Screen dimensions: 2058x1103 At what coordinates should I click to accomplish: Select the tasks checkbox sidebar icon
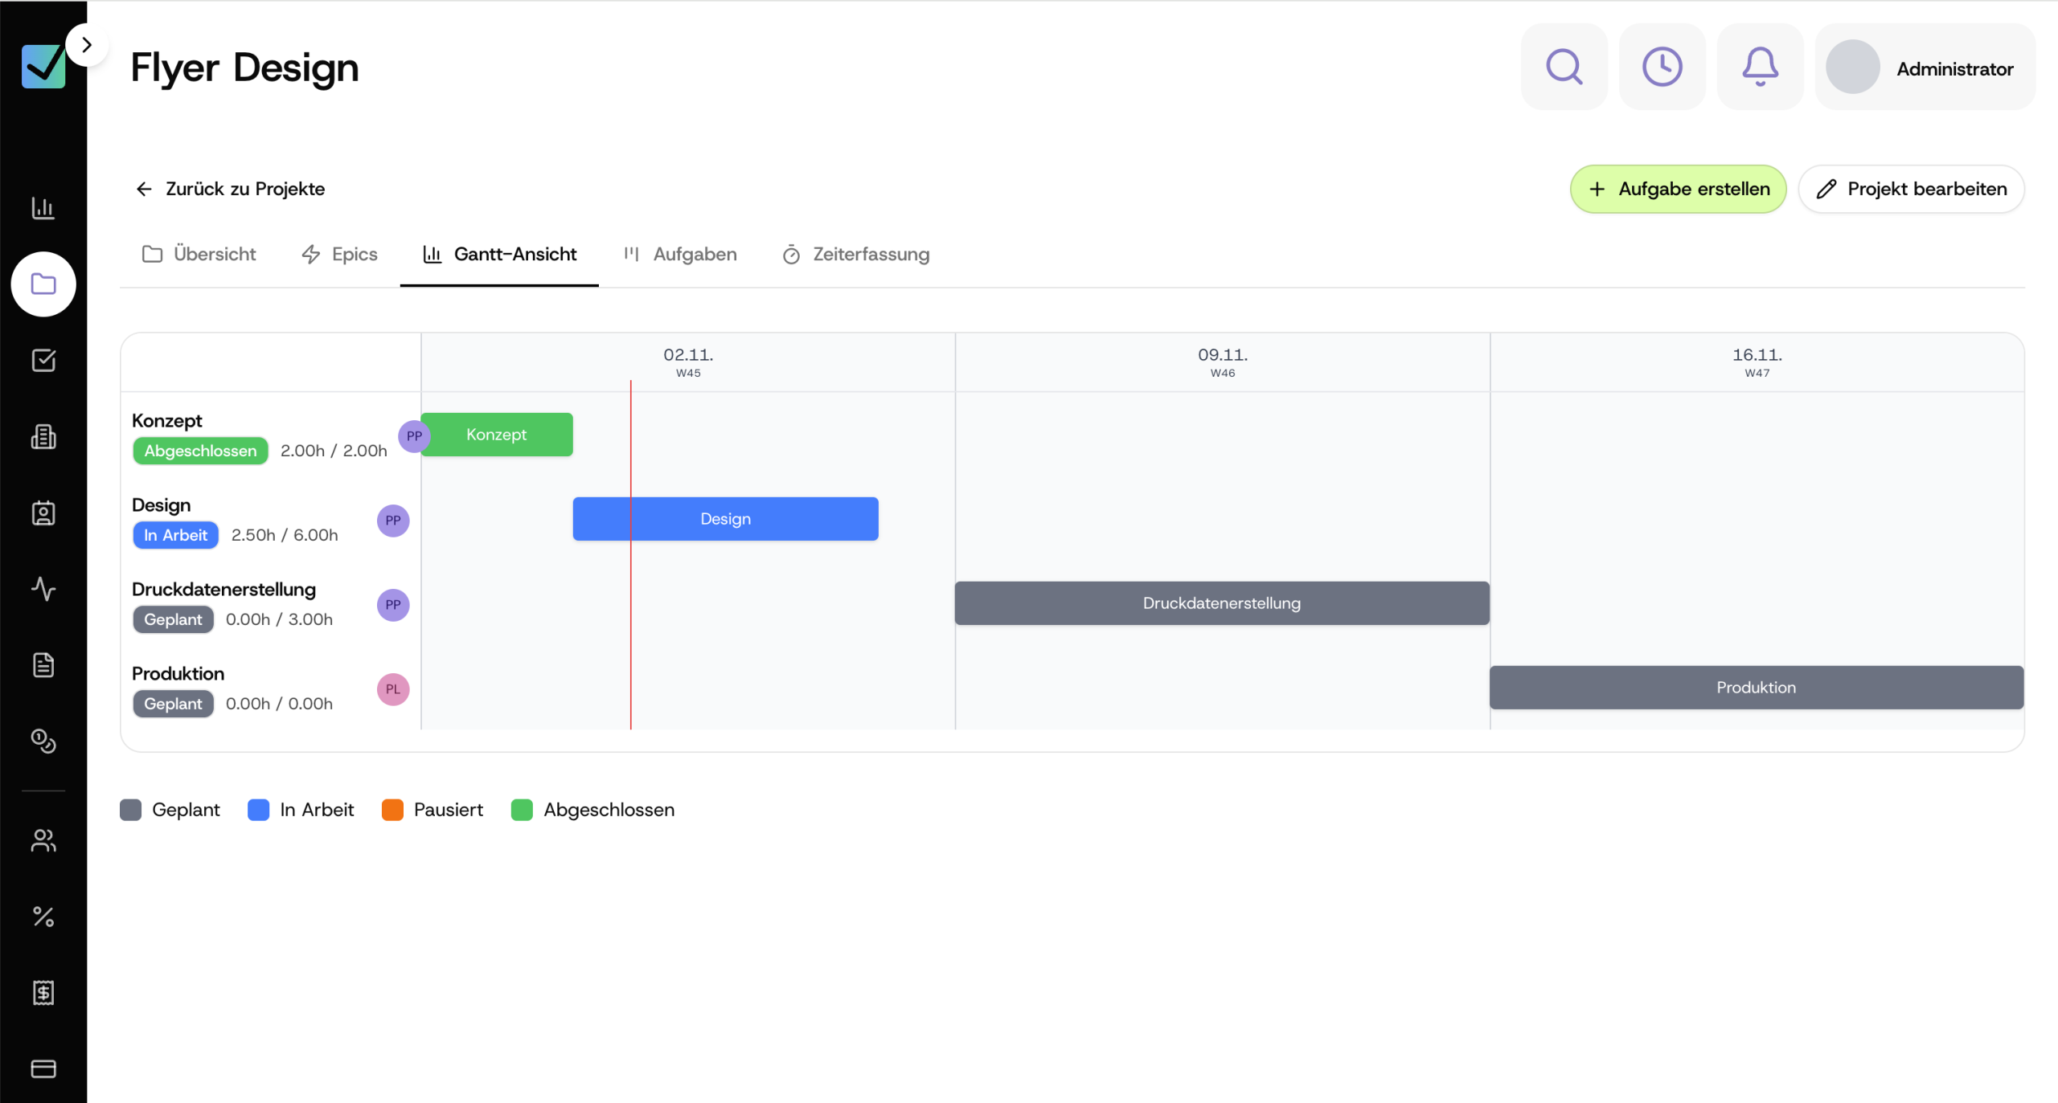[43, 361]
